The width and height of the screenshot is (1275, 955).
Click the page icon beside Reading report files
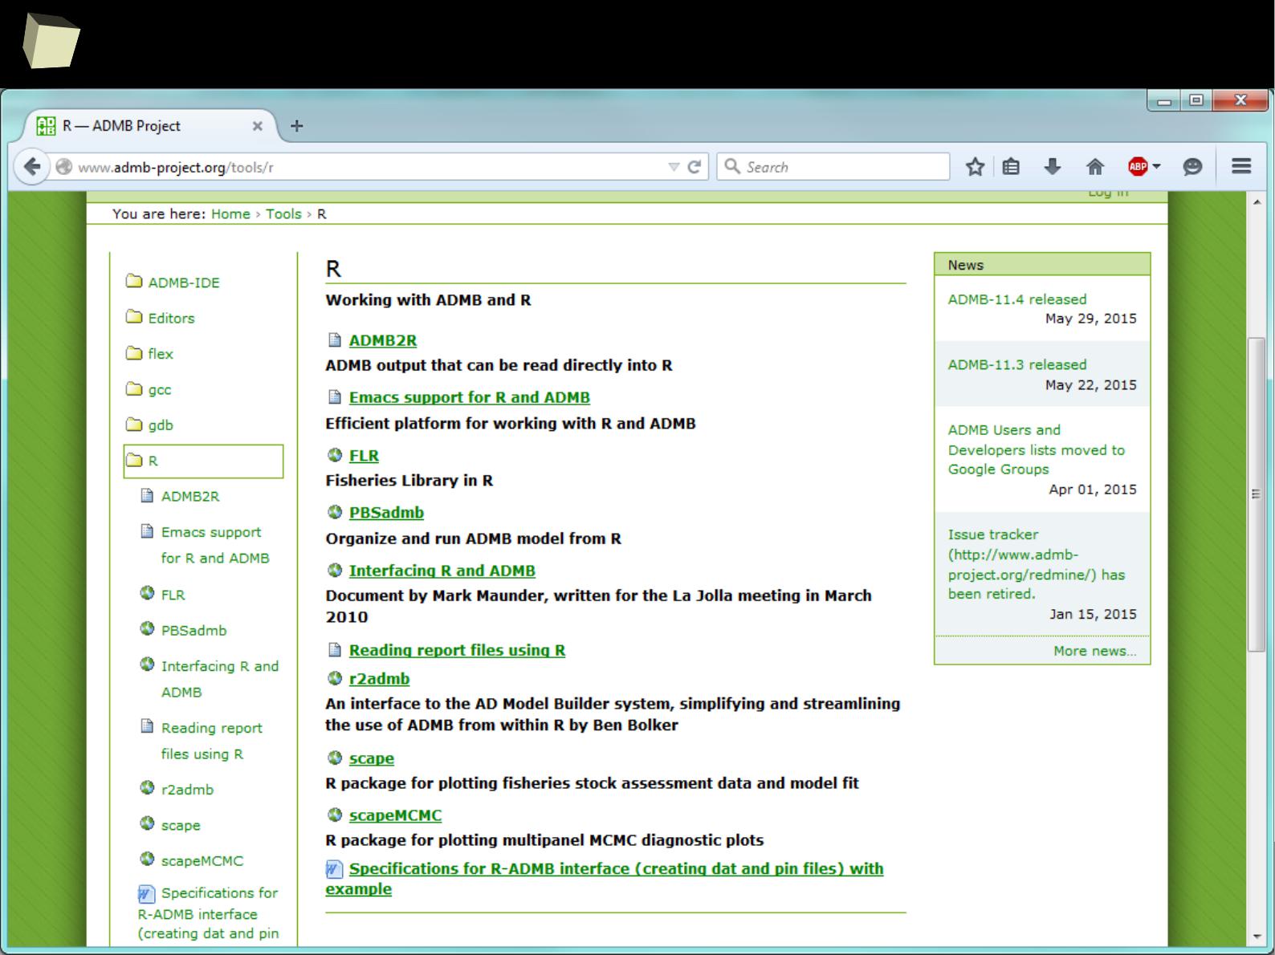pyautogui.click(x=335, y=649)
